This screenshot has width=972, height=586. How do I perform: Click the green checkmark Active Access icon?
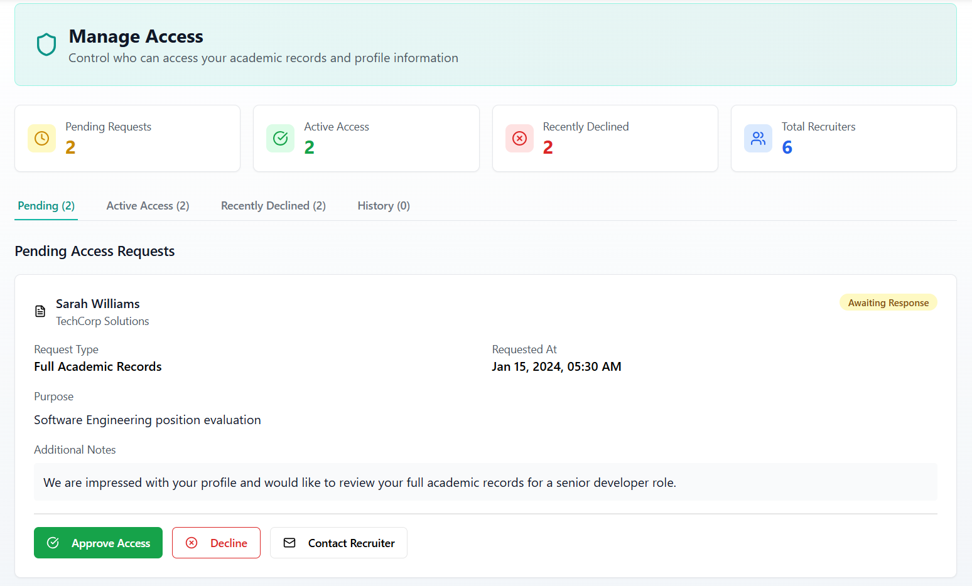(x=280, y=138)
